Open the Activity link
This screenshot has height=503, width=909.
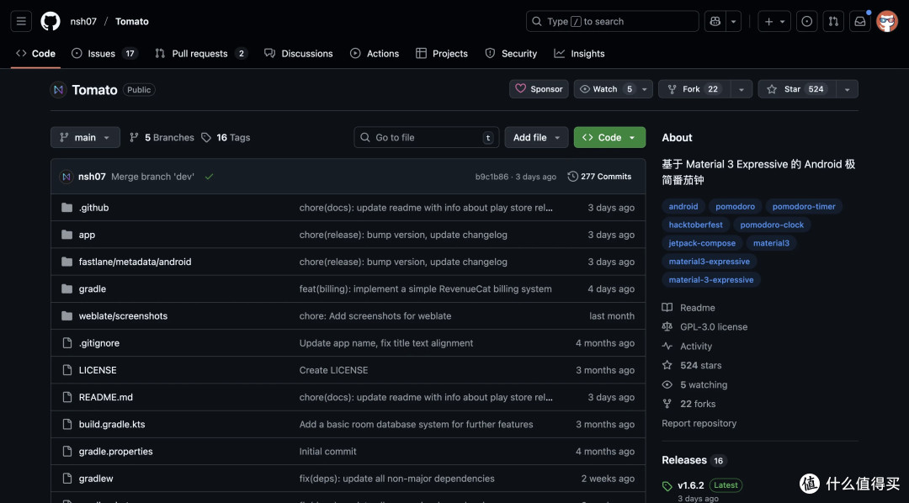pyautogui.click(x=687, y=346)
